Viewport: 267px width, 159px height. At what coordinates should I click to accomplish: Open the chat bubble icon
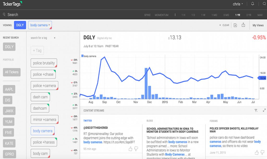click(264, 4)
